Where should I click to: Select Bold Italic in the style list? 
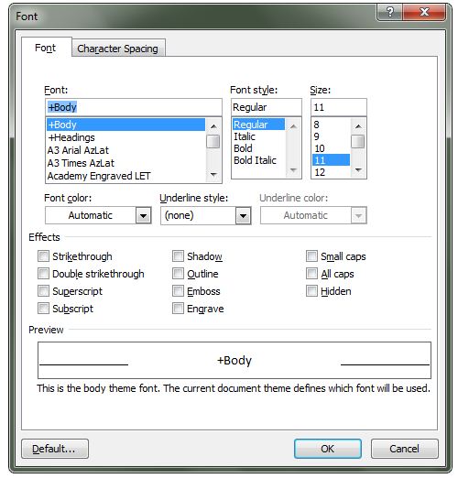(x=255, y=160)
